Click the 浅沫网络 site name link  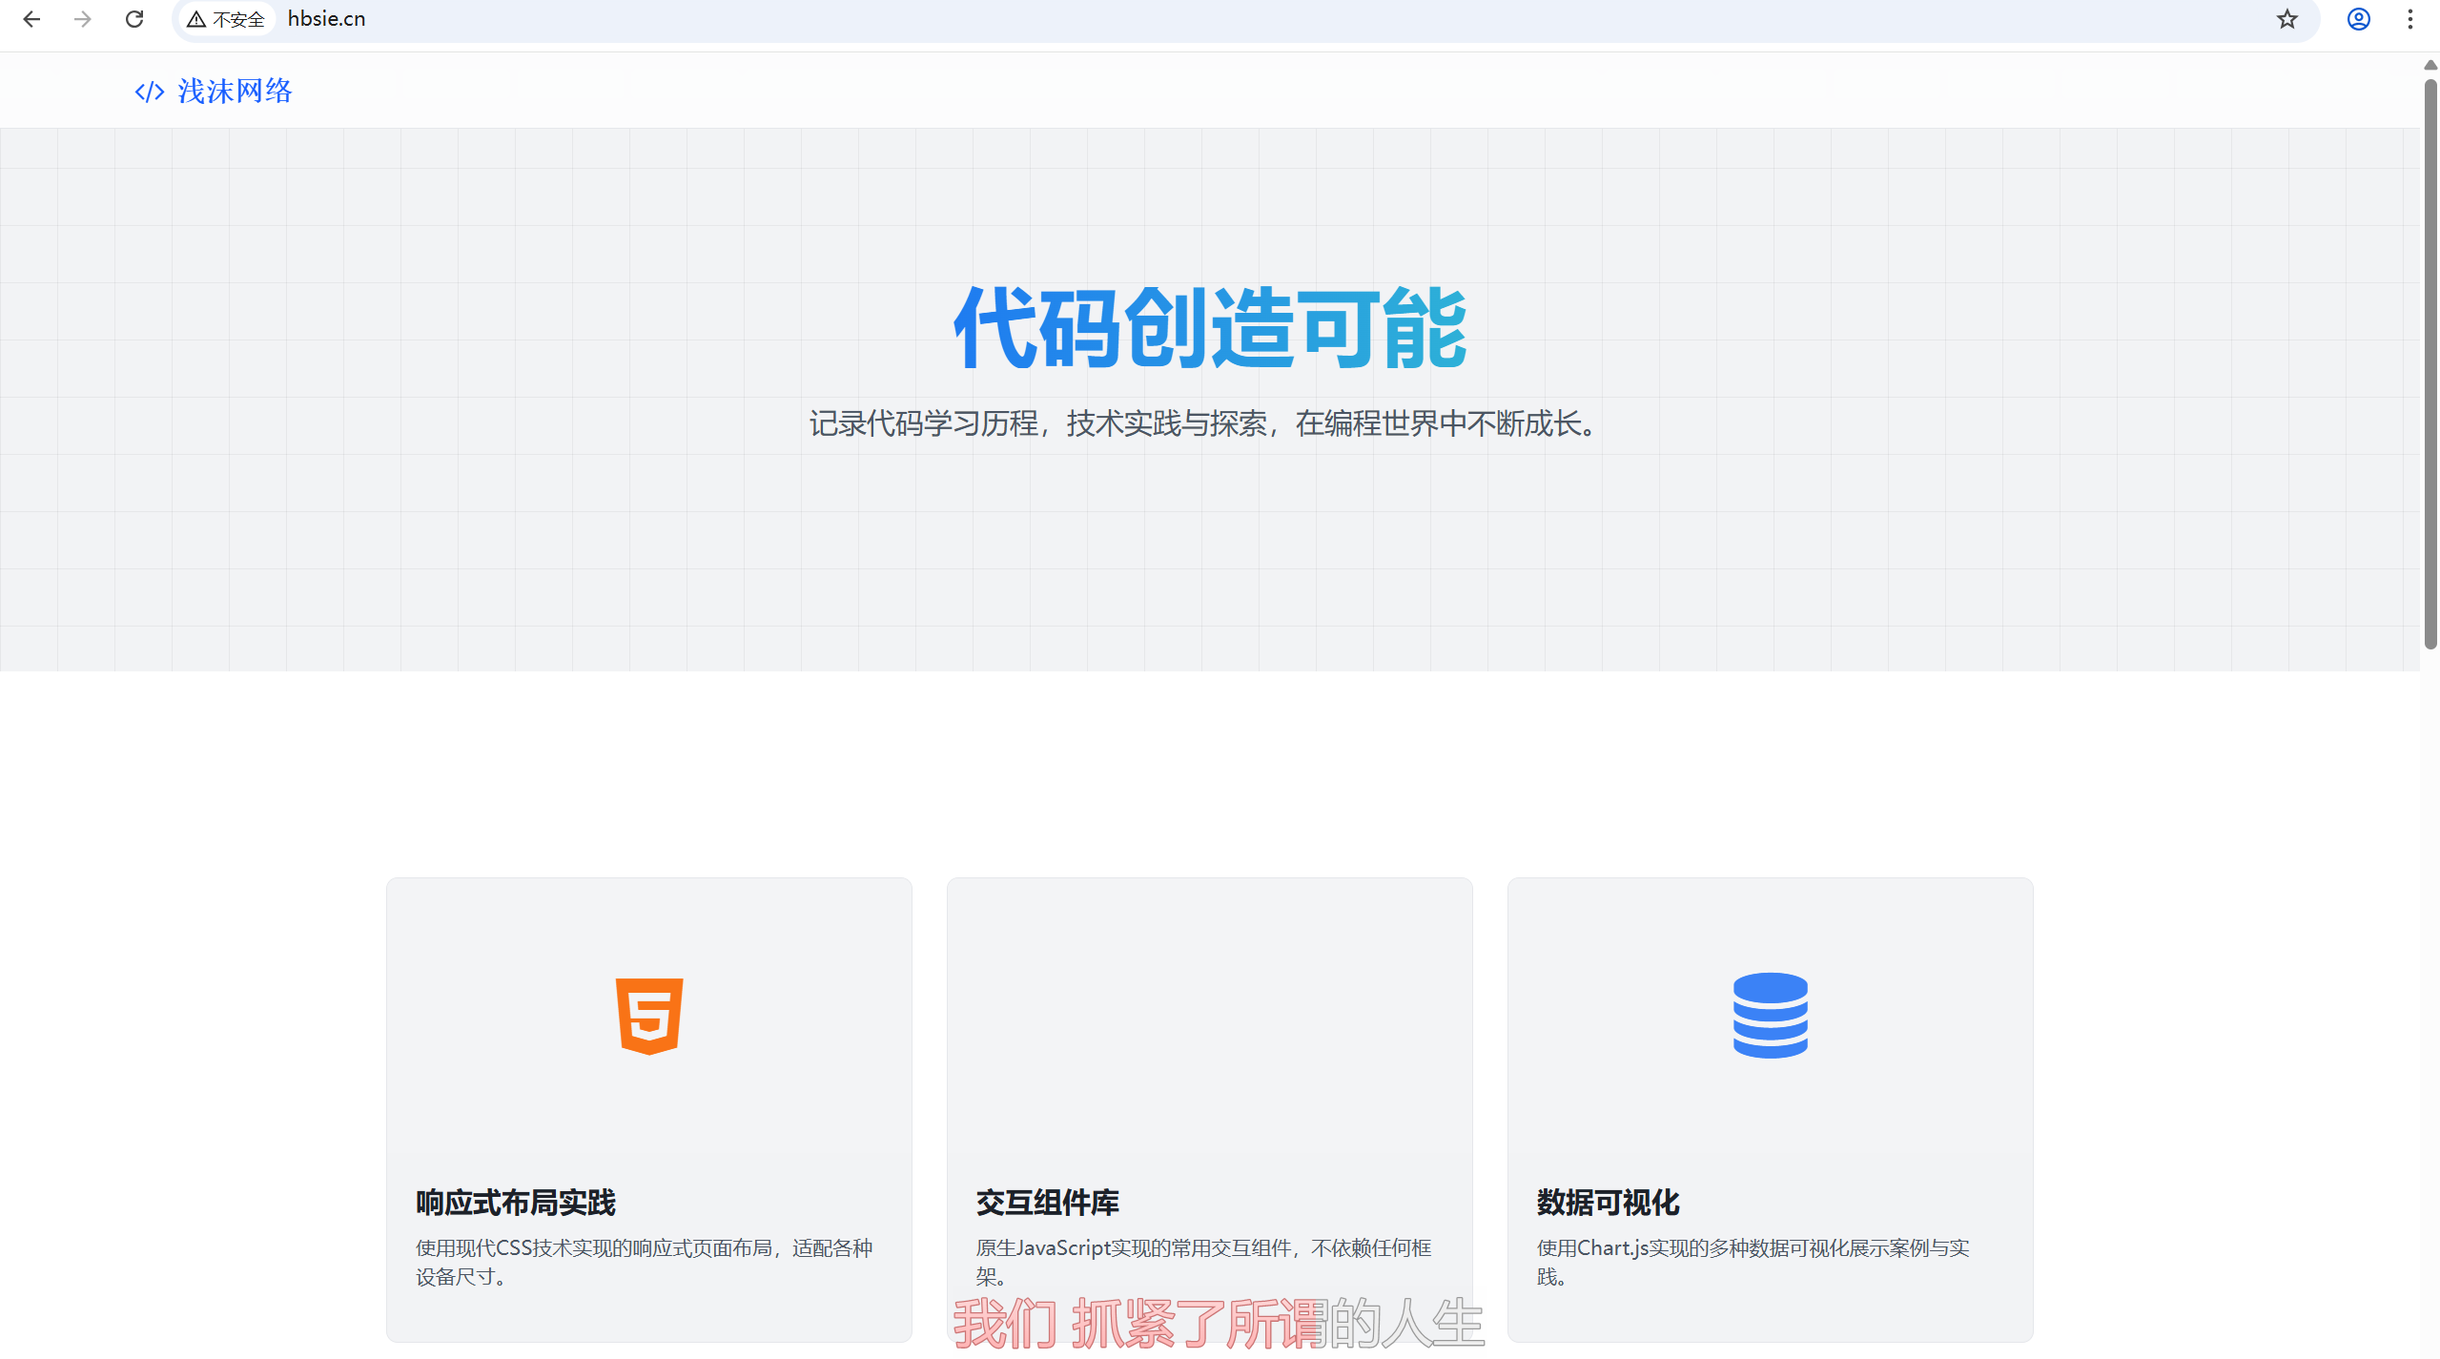tap(235, 92)
